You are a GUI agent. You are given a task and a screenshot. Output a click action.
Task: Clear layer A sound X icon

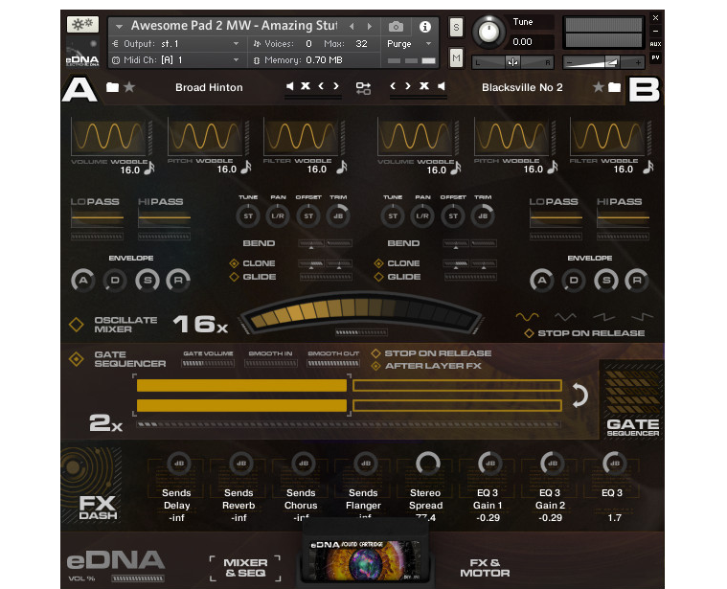[306, 86]
